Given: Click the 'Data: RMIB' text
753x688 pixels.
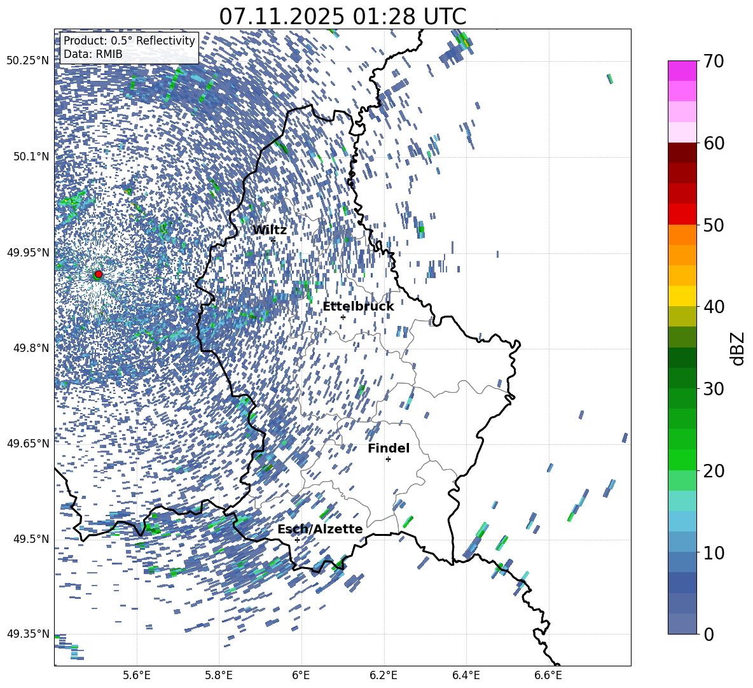Looking at the screenshot, I should pyautogui.click(x=93, y=54).
